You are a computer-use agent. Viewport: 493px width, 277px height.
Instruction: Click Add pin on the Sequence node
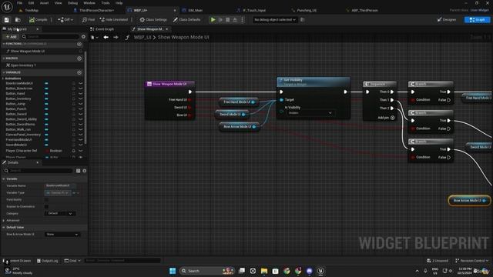(x=386, y=118)
